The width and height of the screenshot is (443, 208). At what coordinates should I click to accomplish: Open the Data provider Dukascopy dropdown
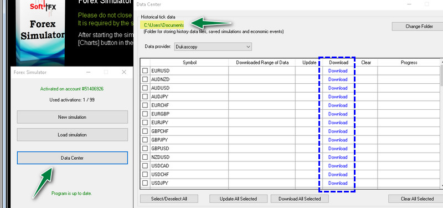click(x=213, y=47)
